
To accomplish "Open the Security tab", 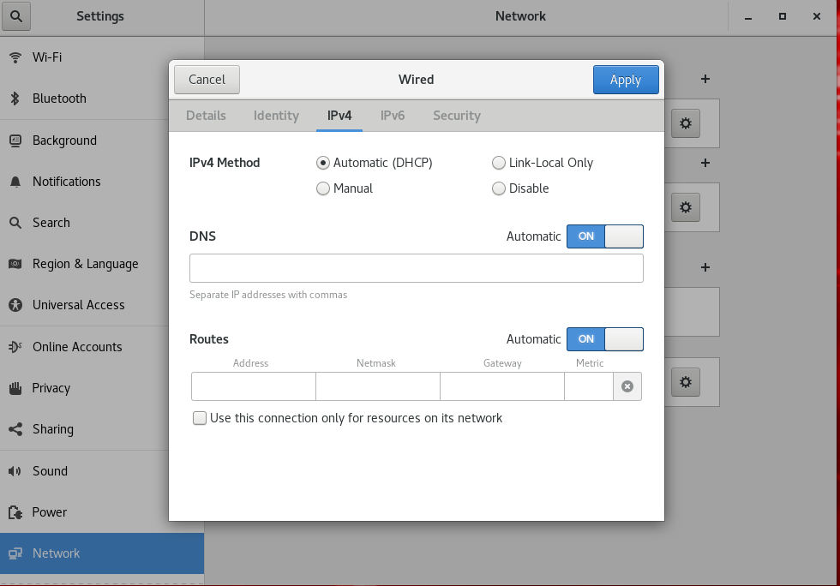I will tap(456, 116).
